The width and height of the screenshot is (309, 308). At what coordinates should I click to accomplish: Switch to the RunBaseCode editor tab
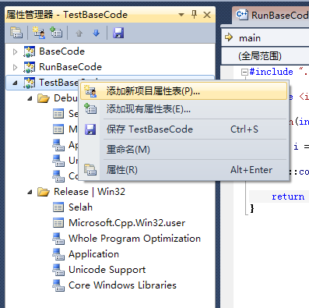pos(272,15)
